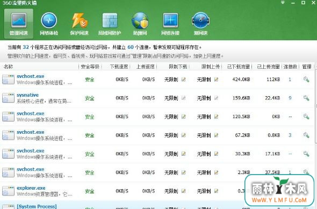Sort by 已下载流量 column header
317x209 pixels.
[239, 67]
